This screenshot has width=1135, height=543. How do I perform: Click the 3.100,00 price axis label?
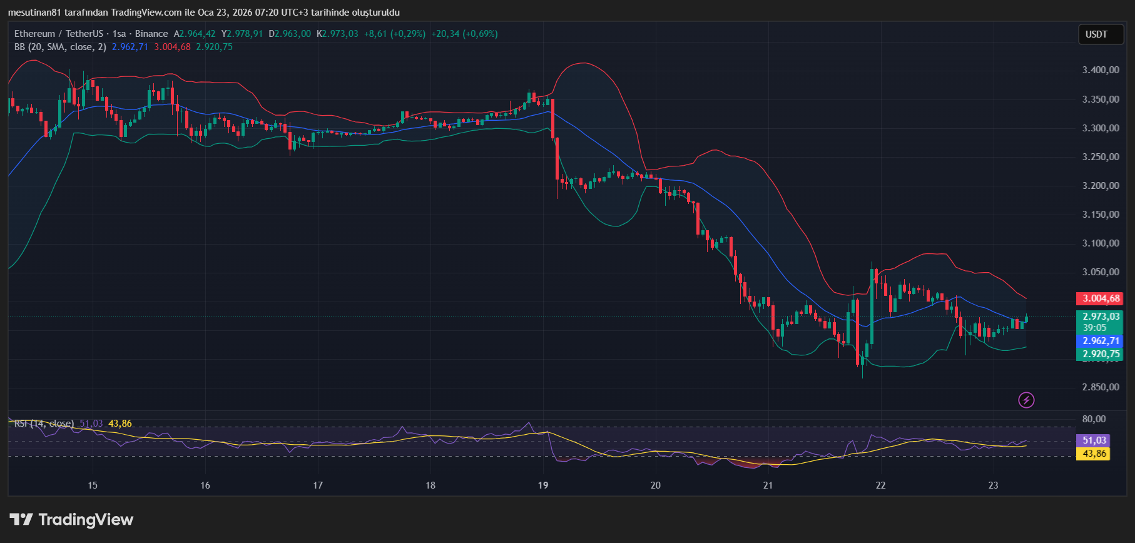pos(1101,243)
